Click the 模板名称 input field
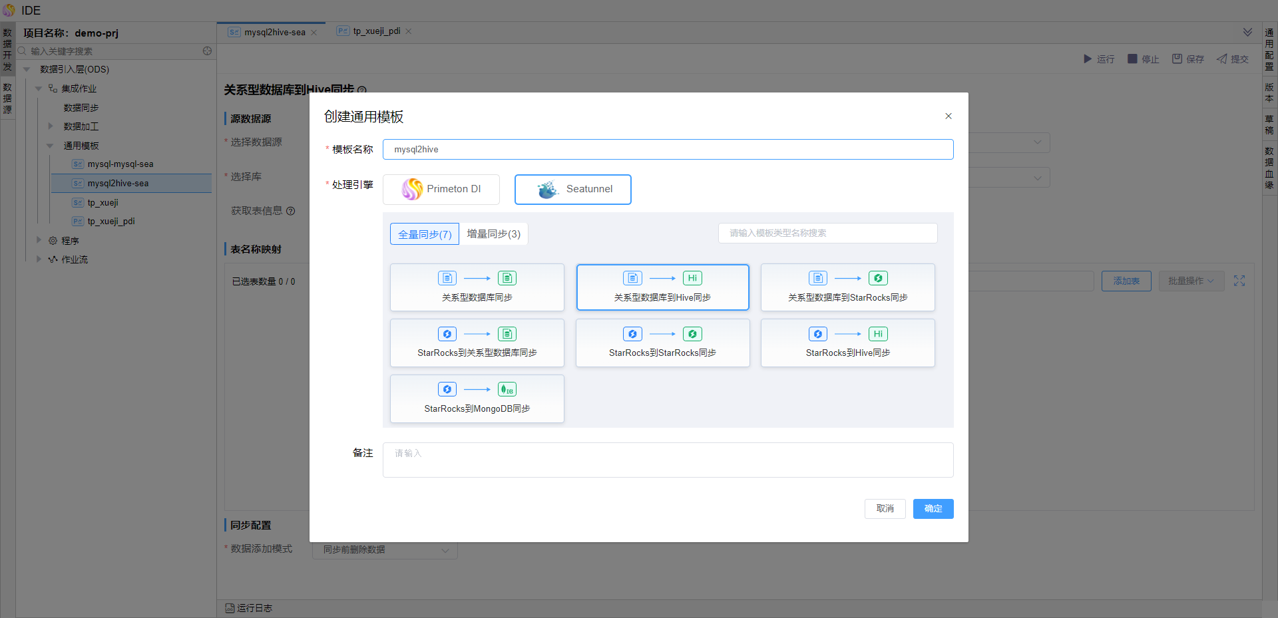This screenshot has height=618, width=1278. tap(668, 150)
